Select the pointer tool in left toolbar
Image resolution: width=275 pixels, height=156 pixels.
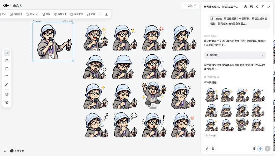[x=7, y=53]
